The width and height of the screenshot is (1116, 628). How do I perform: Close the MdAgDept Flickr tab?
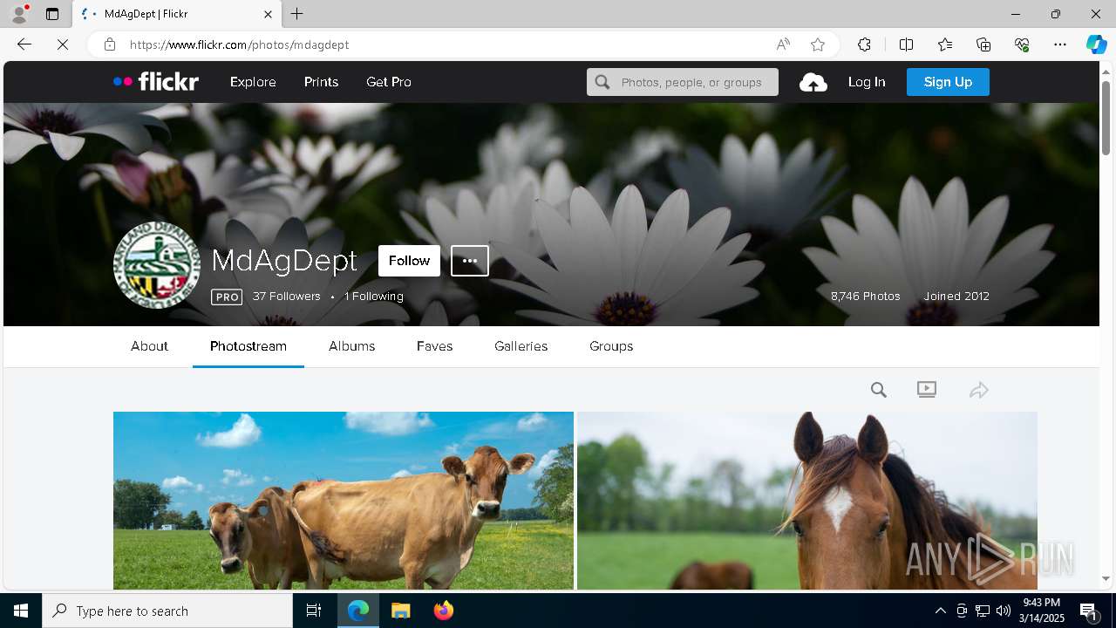(269, 14)
